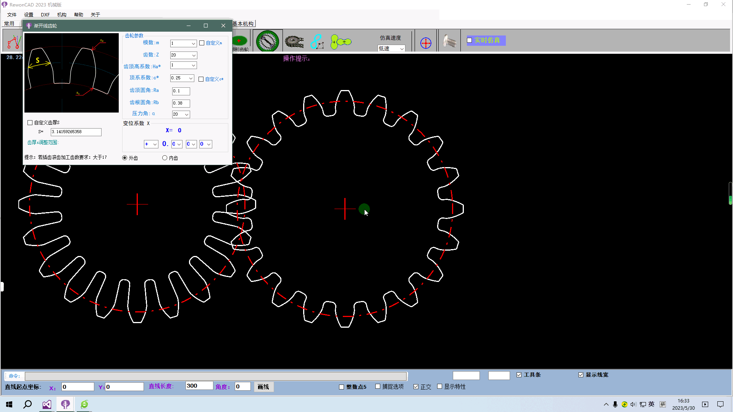Select the chain sprocket mechanism icon
The width and height of the screenshot is (733, 412).
click(294, 41)
